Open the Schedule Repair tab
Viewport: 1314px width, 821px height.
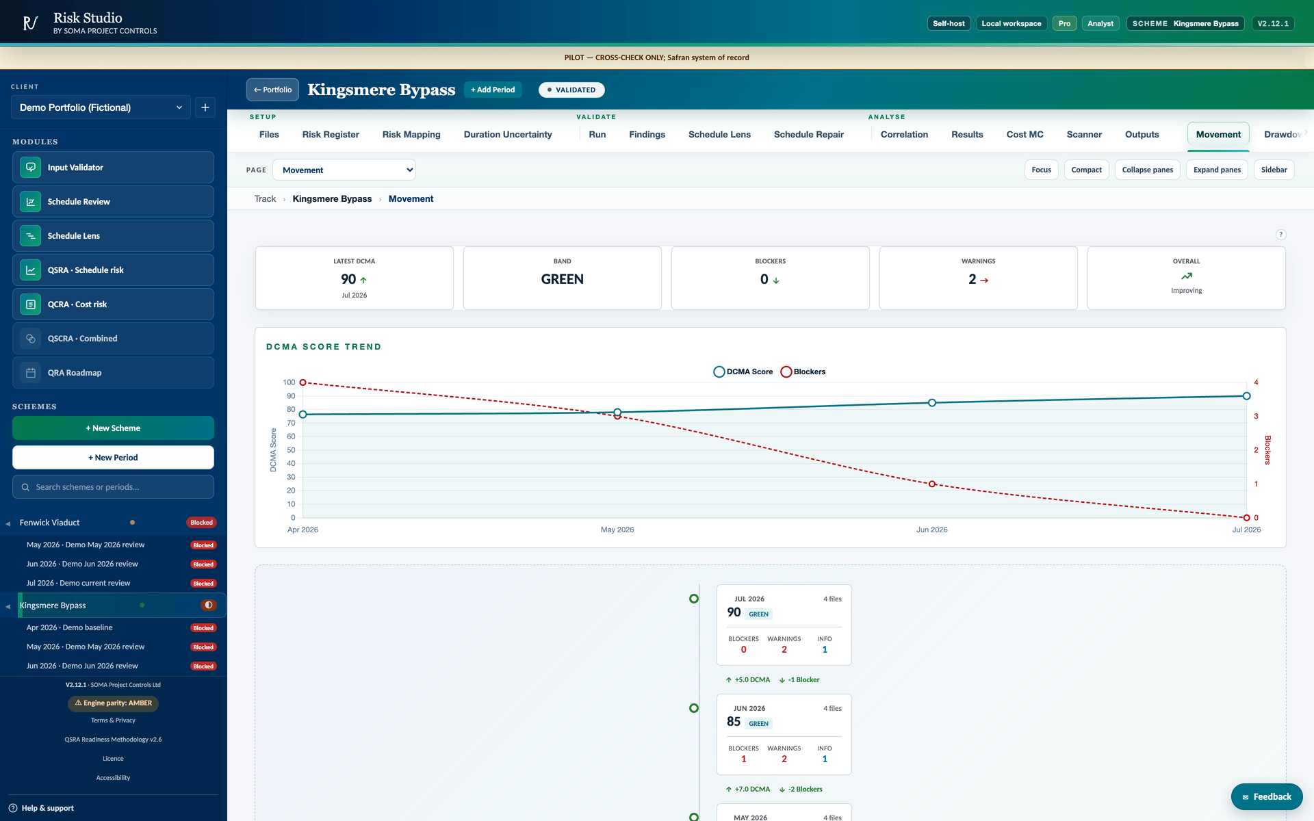808,135
